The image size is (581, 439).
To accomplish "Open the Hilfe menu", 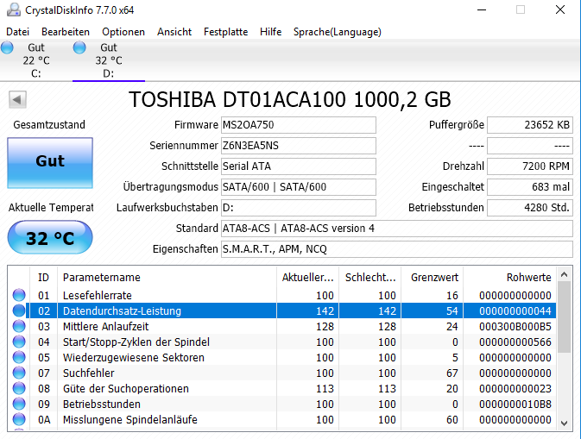I will coord(270,32).
